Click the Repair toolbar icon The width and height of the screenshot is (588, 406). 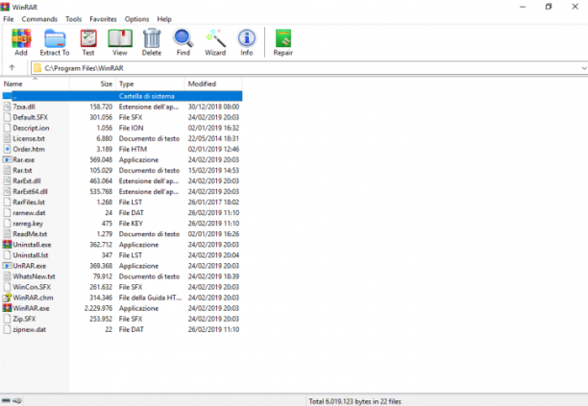283,38
